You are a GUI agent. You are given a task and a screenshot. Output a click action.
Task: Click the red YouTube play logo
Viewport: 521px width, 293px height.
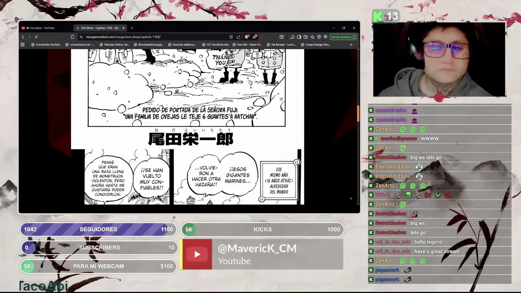coord(197,254)
